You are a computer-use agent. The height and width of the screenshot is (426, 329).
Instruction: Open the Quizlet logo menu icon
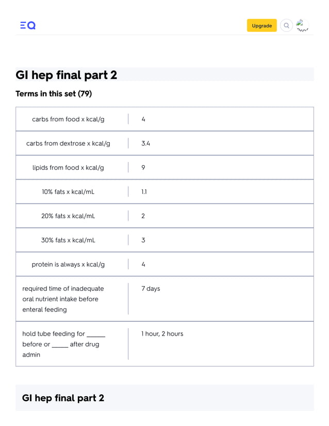tap(28, 26)
